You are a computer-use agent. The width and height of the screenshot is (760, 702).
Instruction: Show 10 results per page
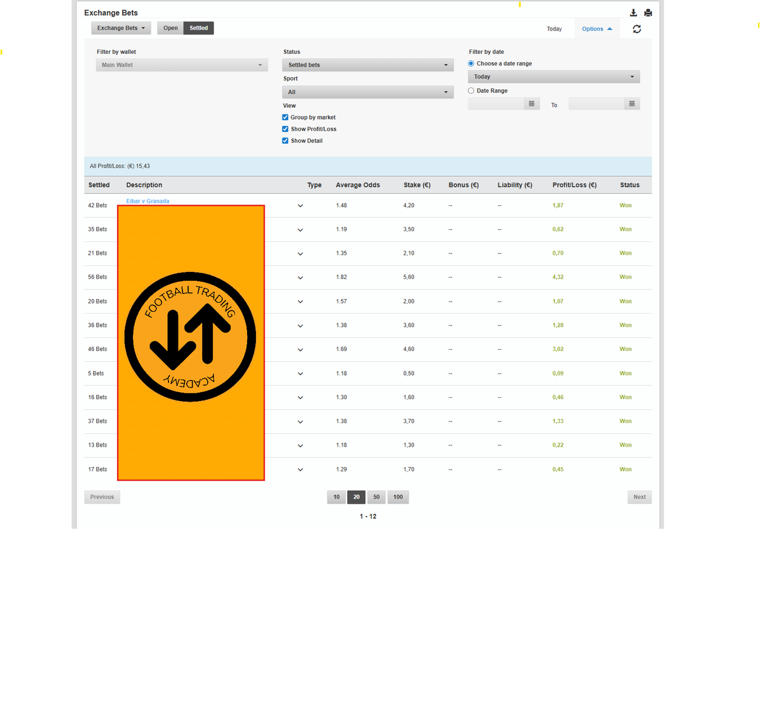point(336,497)
